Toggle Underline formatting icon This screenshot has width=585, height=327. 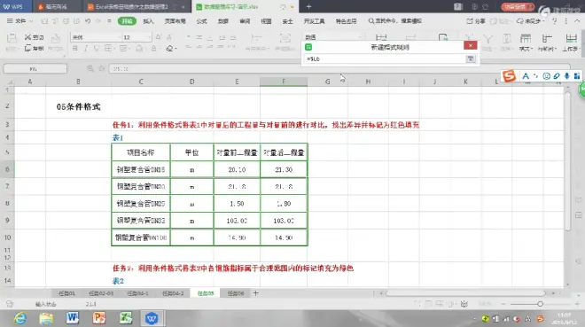97,49
